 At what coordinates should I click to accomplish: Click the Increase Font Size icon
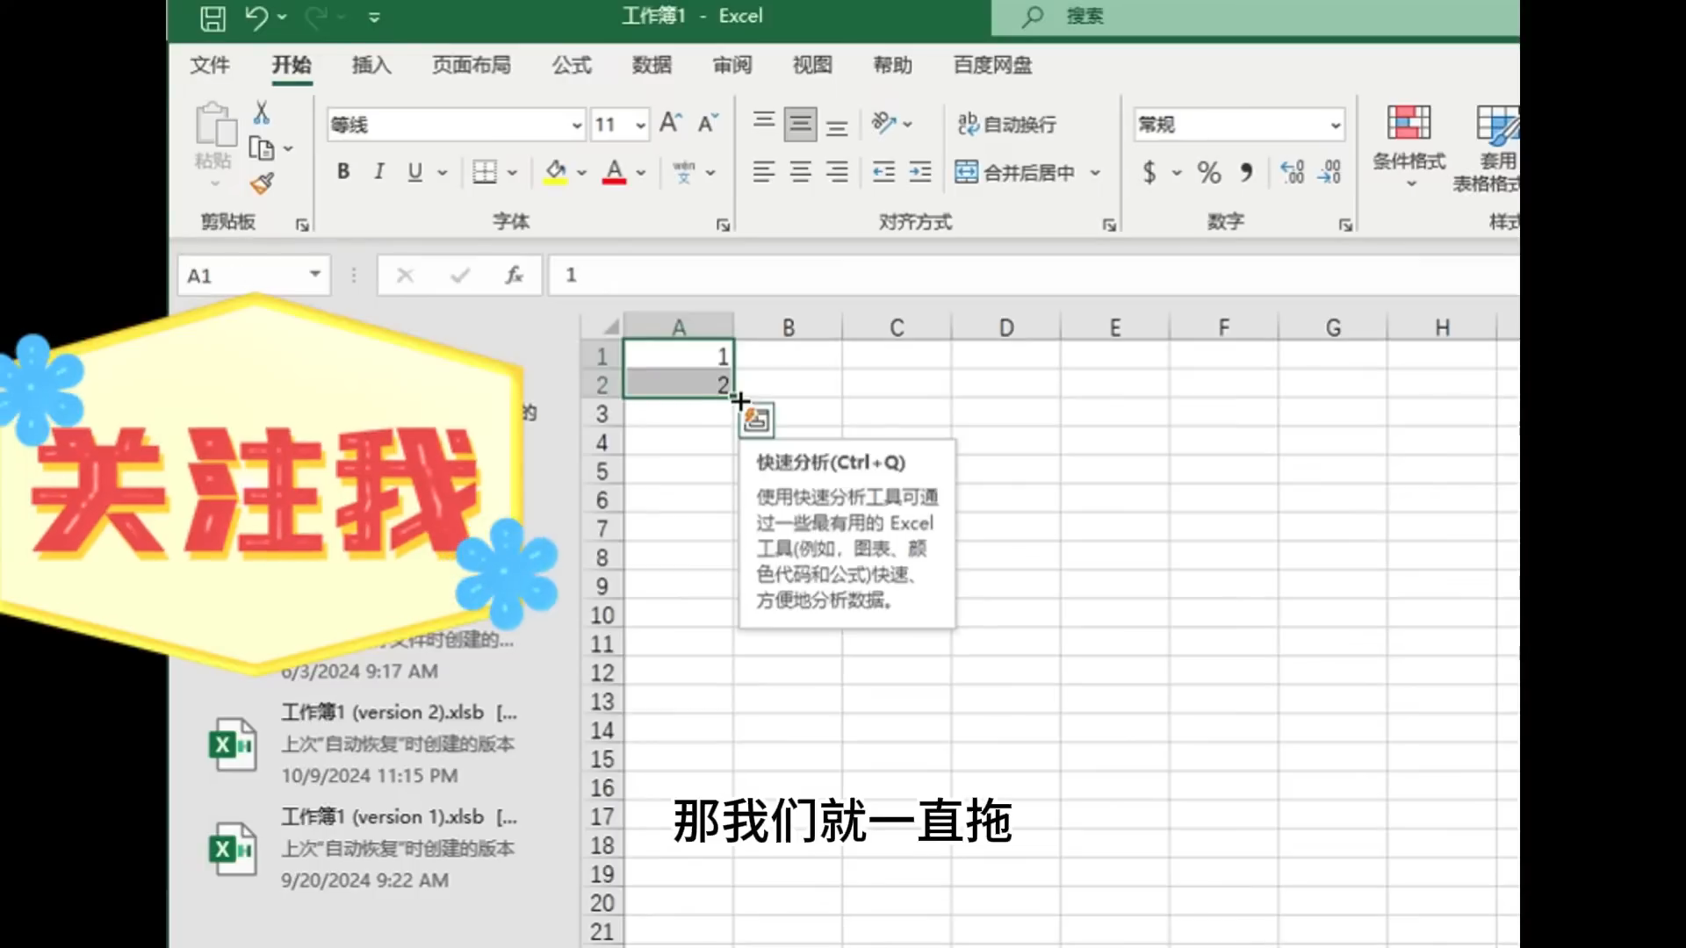pos(671,123)
